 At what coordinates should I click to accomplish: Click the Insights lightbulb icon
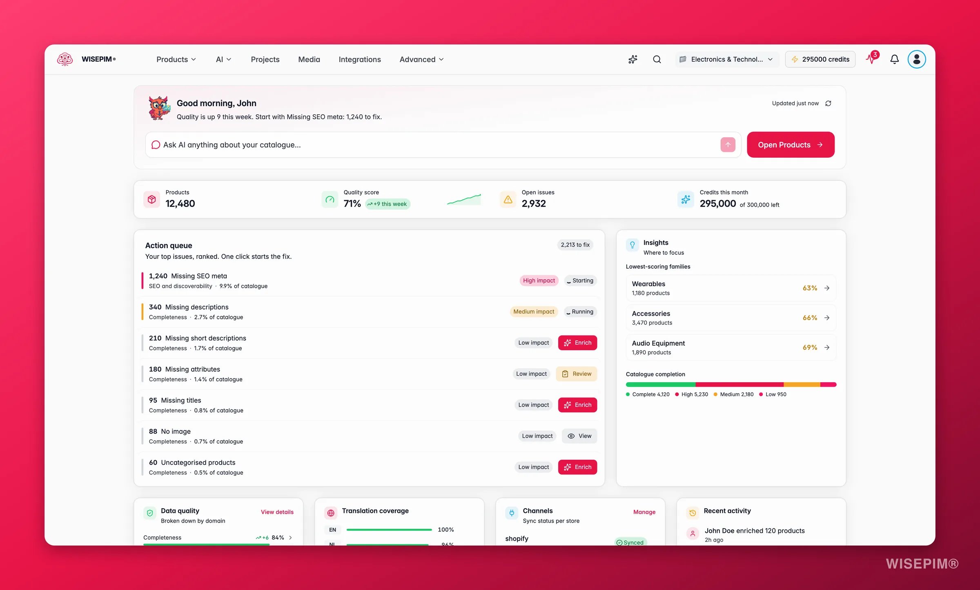633,245
